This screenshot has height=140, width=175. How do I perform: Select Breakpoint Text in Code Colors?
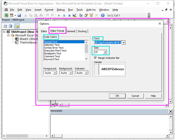(64, 53)
